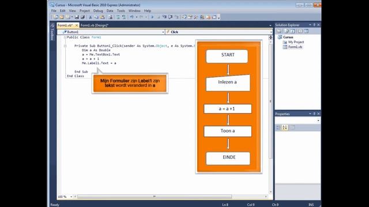
Task: Click the horizontal scrollbar of code editor
Action: [155, 197]
